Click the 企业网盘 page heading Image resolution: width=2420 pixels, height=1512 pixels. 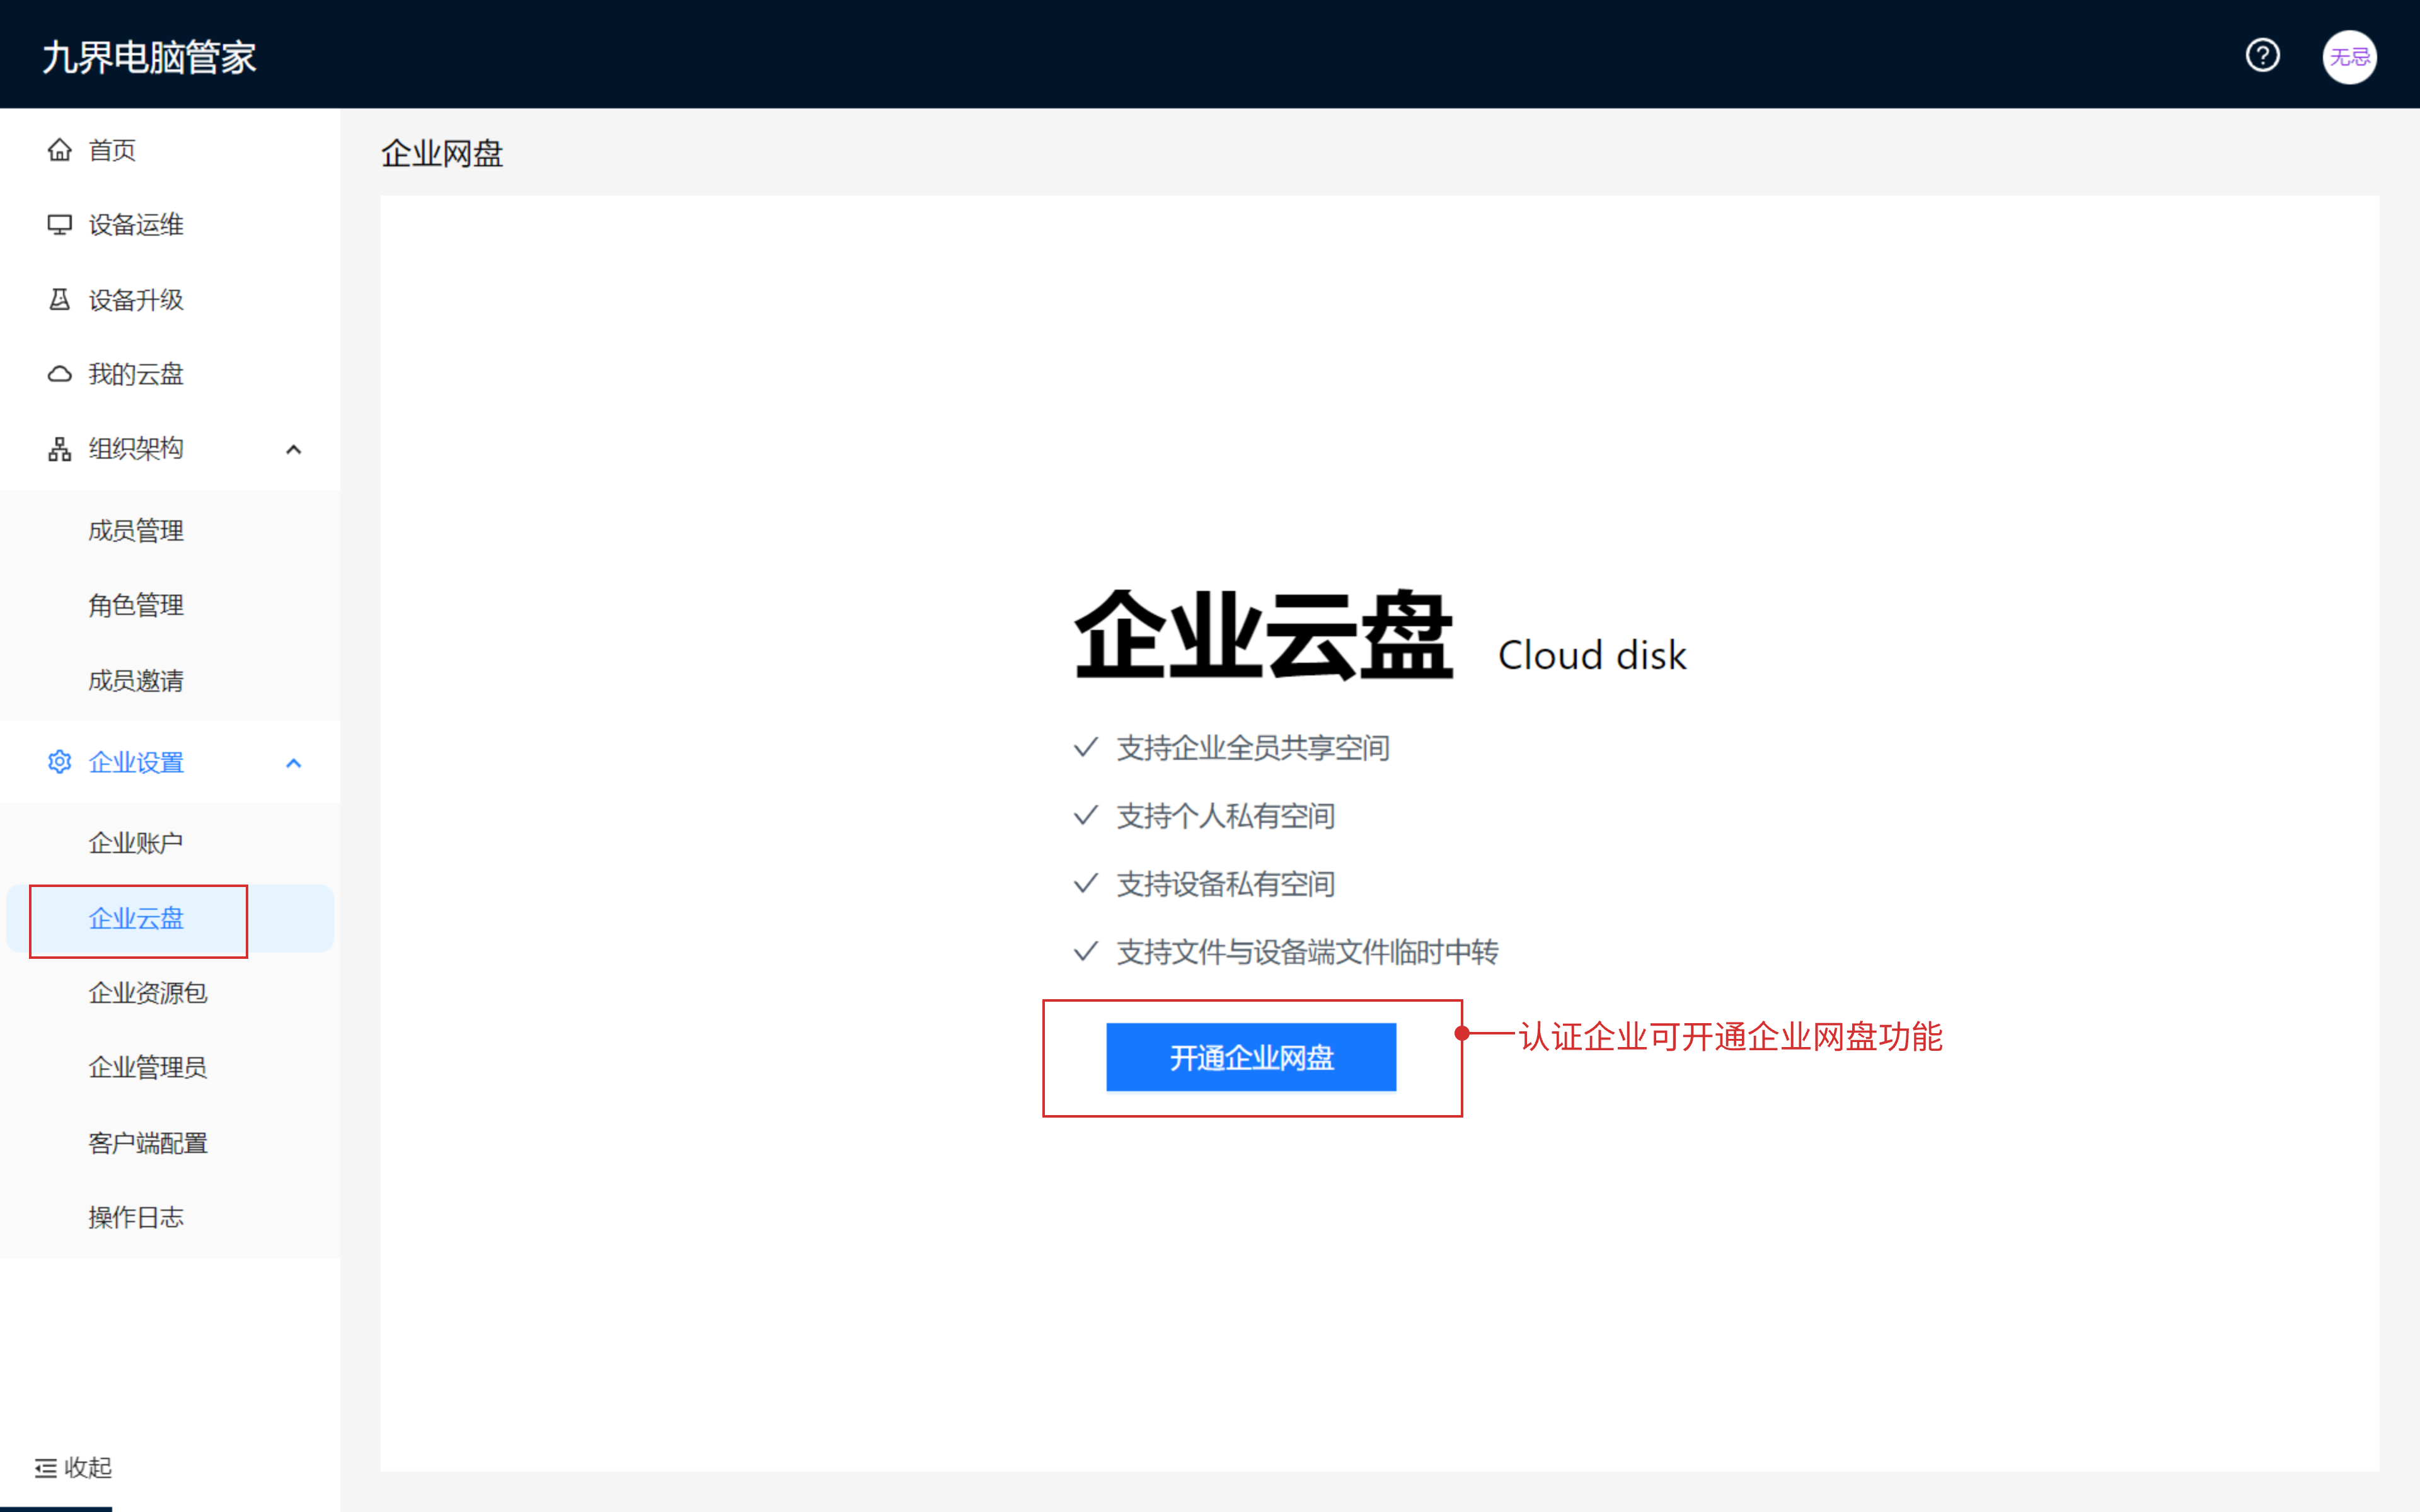(x=442, y=154)
